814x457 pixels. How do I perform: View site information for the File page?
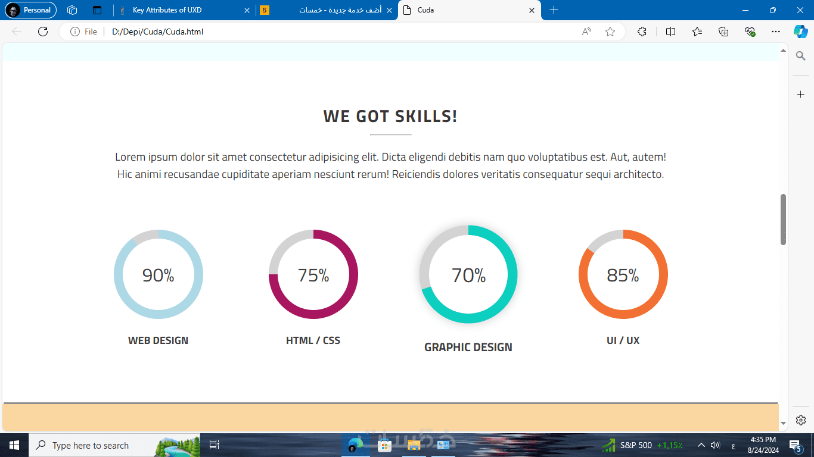(83, 32)
